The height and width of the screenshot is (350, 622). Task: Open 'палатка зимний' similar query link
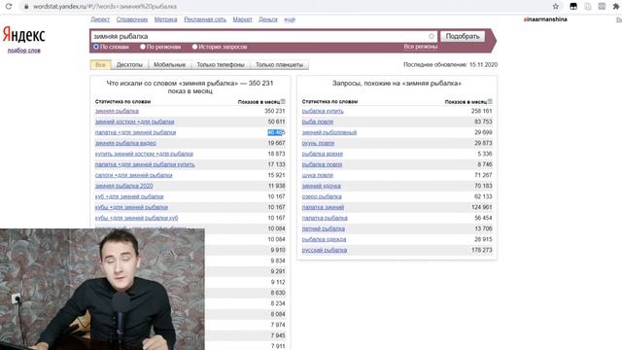[323, 207]
